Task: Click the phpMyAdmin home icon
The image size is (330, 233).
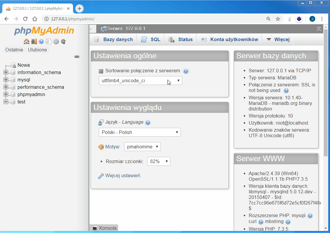Action: click(x=26, y=41)
